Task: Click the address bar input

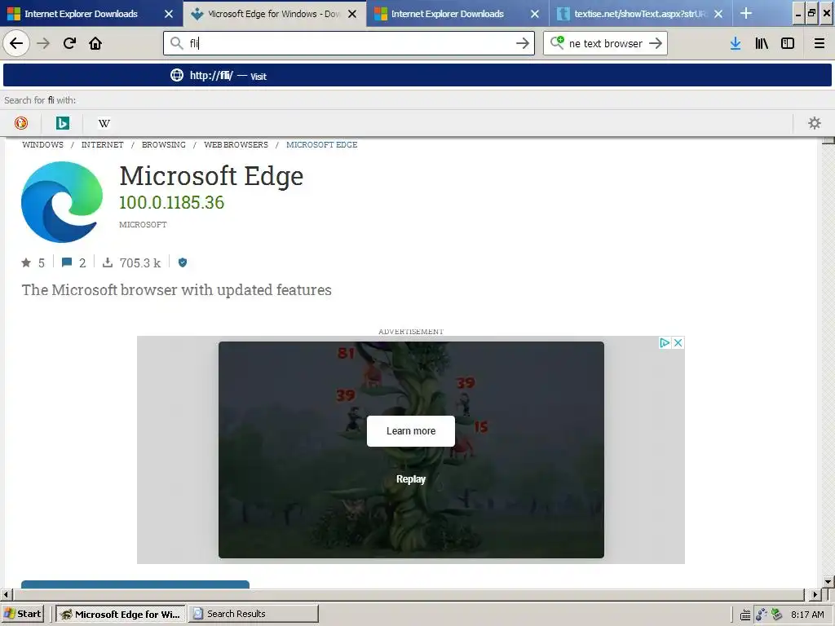Action: point(349,43)
